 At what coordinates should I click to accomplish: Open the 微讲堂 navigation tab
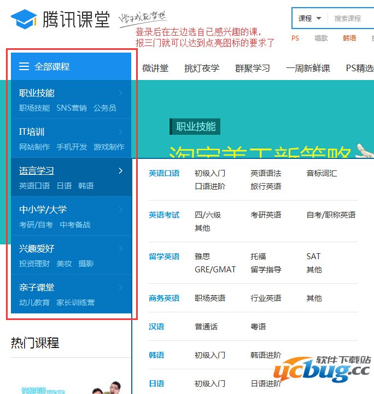[x=155, y=68]
